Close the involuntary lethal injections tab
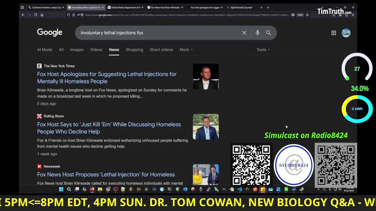This screenshot has width=376, height=211. click(x=103, y=7)
